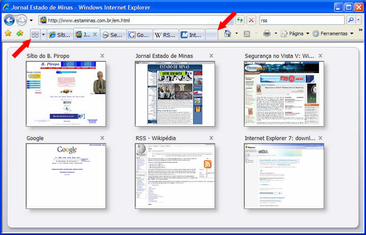Switch to the RSS Wikipedia tab
366x235 pixels.
[x=166, y=35]
